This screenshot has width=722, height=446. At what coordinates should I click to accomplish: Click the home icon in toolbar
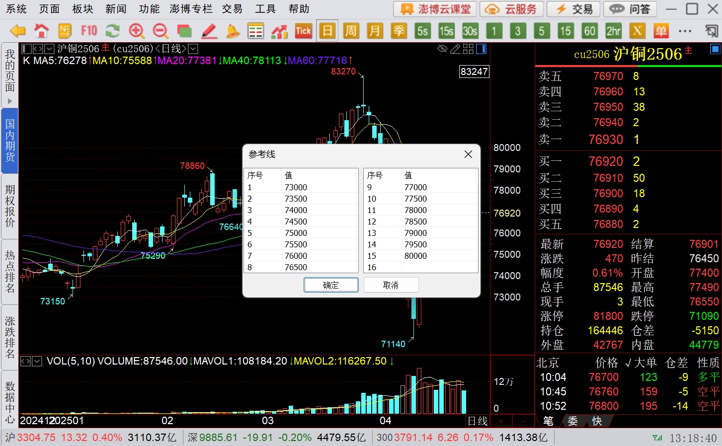(41, 31)
